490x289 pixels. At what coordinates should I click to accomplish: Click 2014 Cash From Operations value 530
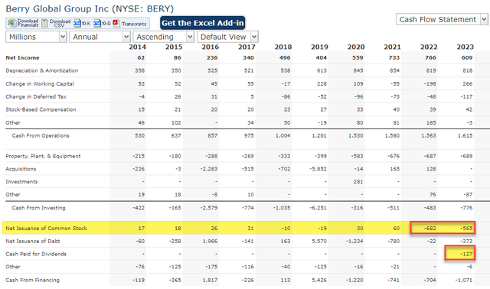139,135
